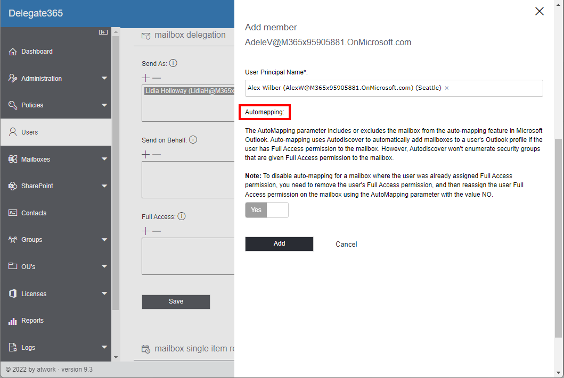Click the Reports bar chart icon

coord(13,321)
